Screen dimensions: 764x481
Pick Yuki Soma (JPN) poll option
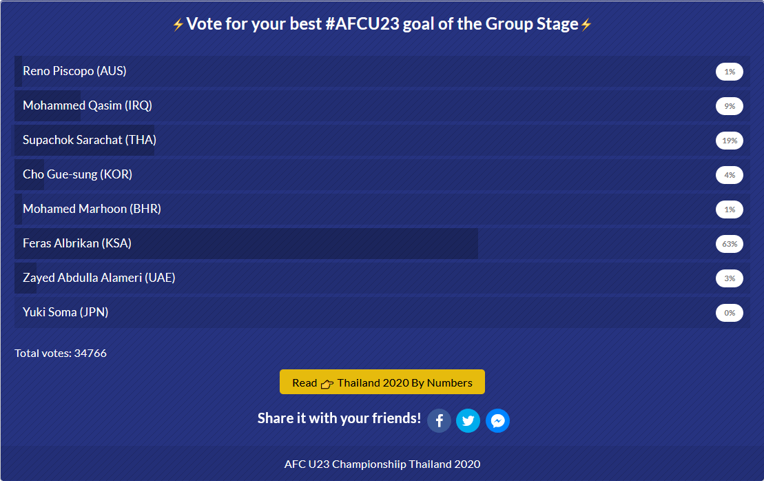[x=382, y=312]
